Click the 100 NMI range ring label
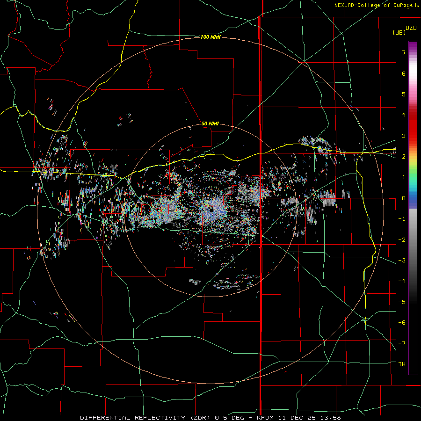The image size is (421, 421). [210, 37]
